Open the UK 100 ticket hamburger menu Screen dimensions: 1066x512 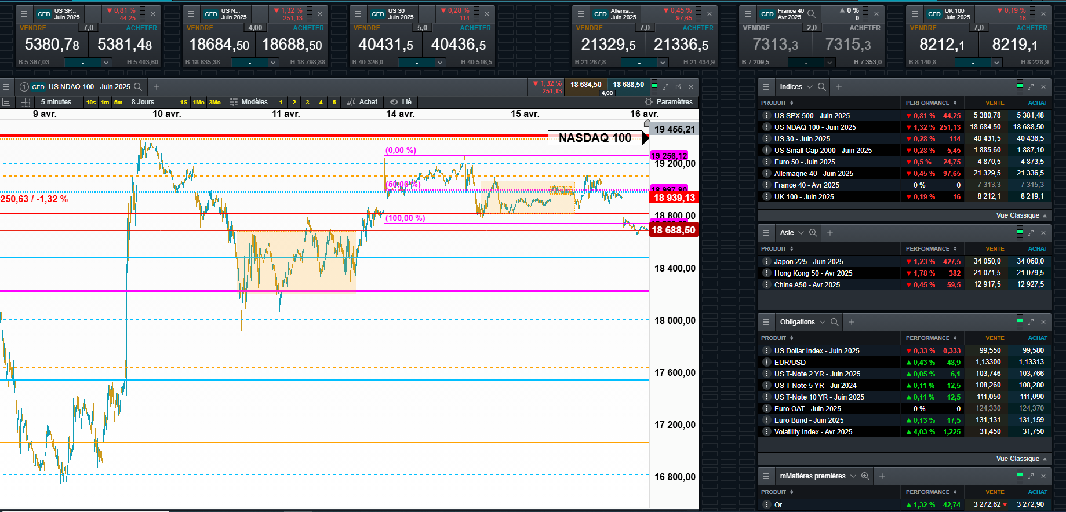pos(915,14)
